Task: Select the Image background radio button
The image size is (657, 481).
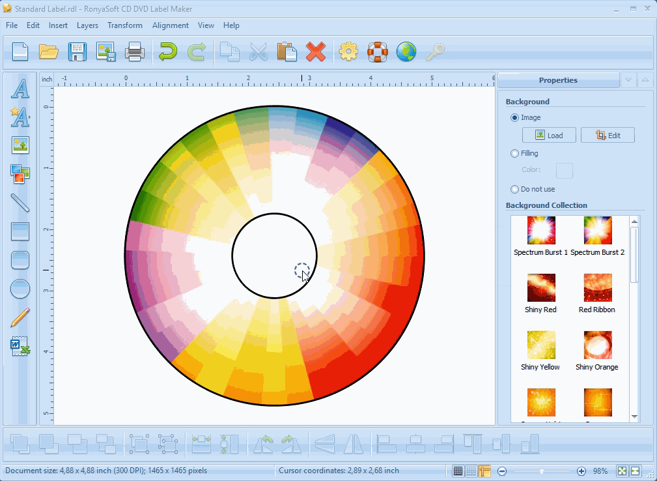Action: [x=514, y=118]
